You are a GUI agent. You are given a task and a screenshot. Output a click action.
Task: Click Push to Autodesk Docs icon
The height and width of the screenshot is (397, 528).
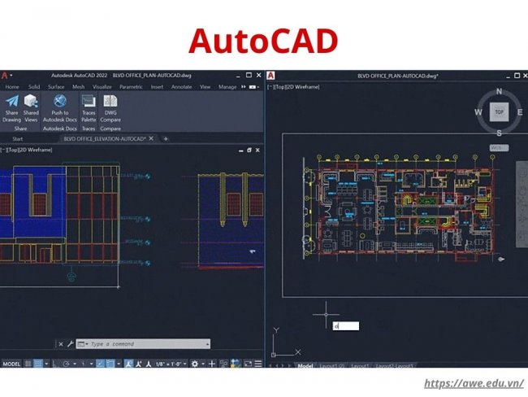click(x=60, y=101)
